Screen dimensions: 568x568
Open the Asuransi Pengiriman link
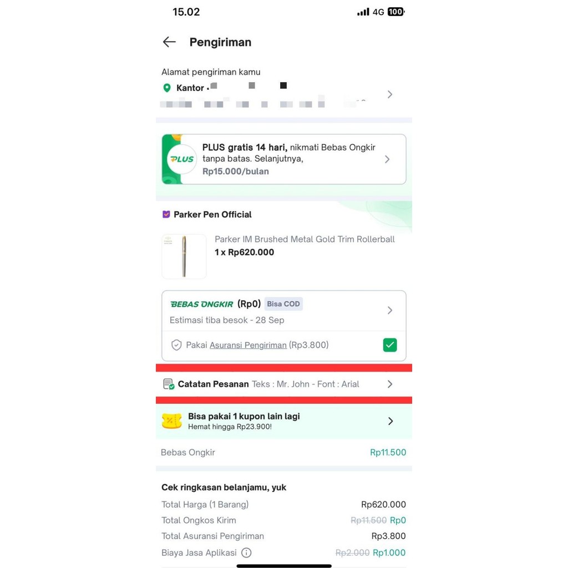click(248, 345)
